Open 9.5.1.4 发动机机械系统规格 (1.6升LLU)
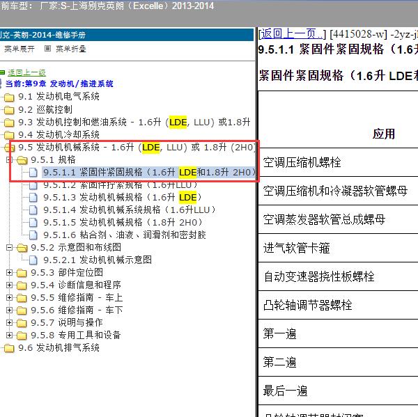 (130, 210)
